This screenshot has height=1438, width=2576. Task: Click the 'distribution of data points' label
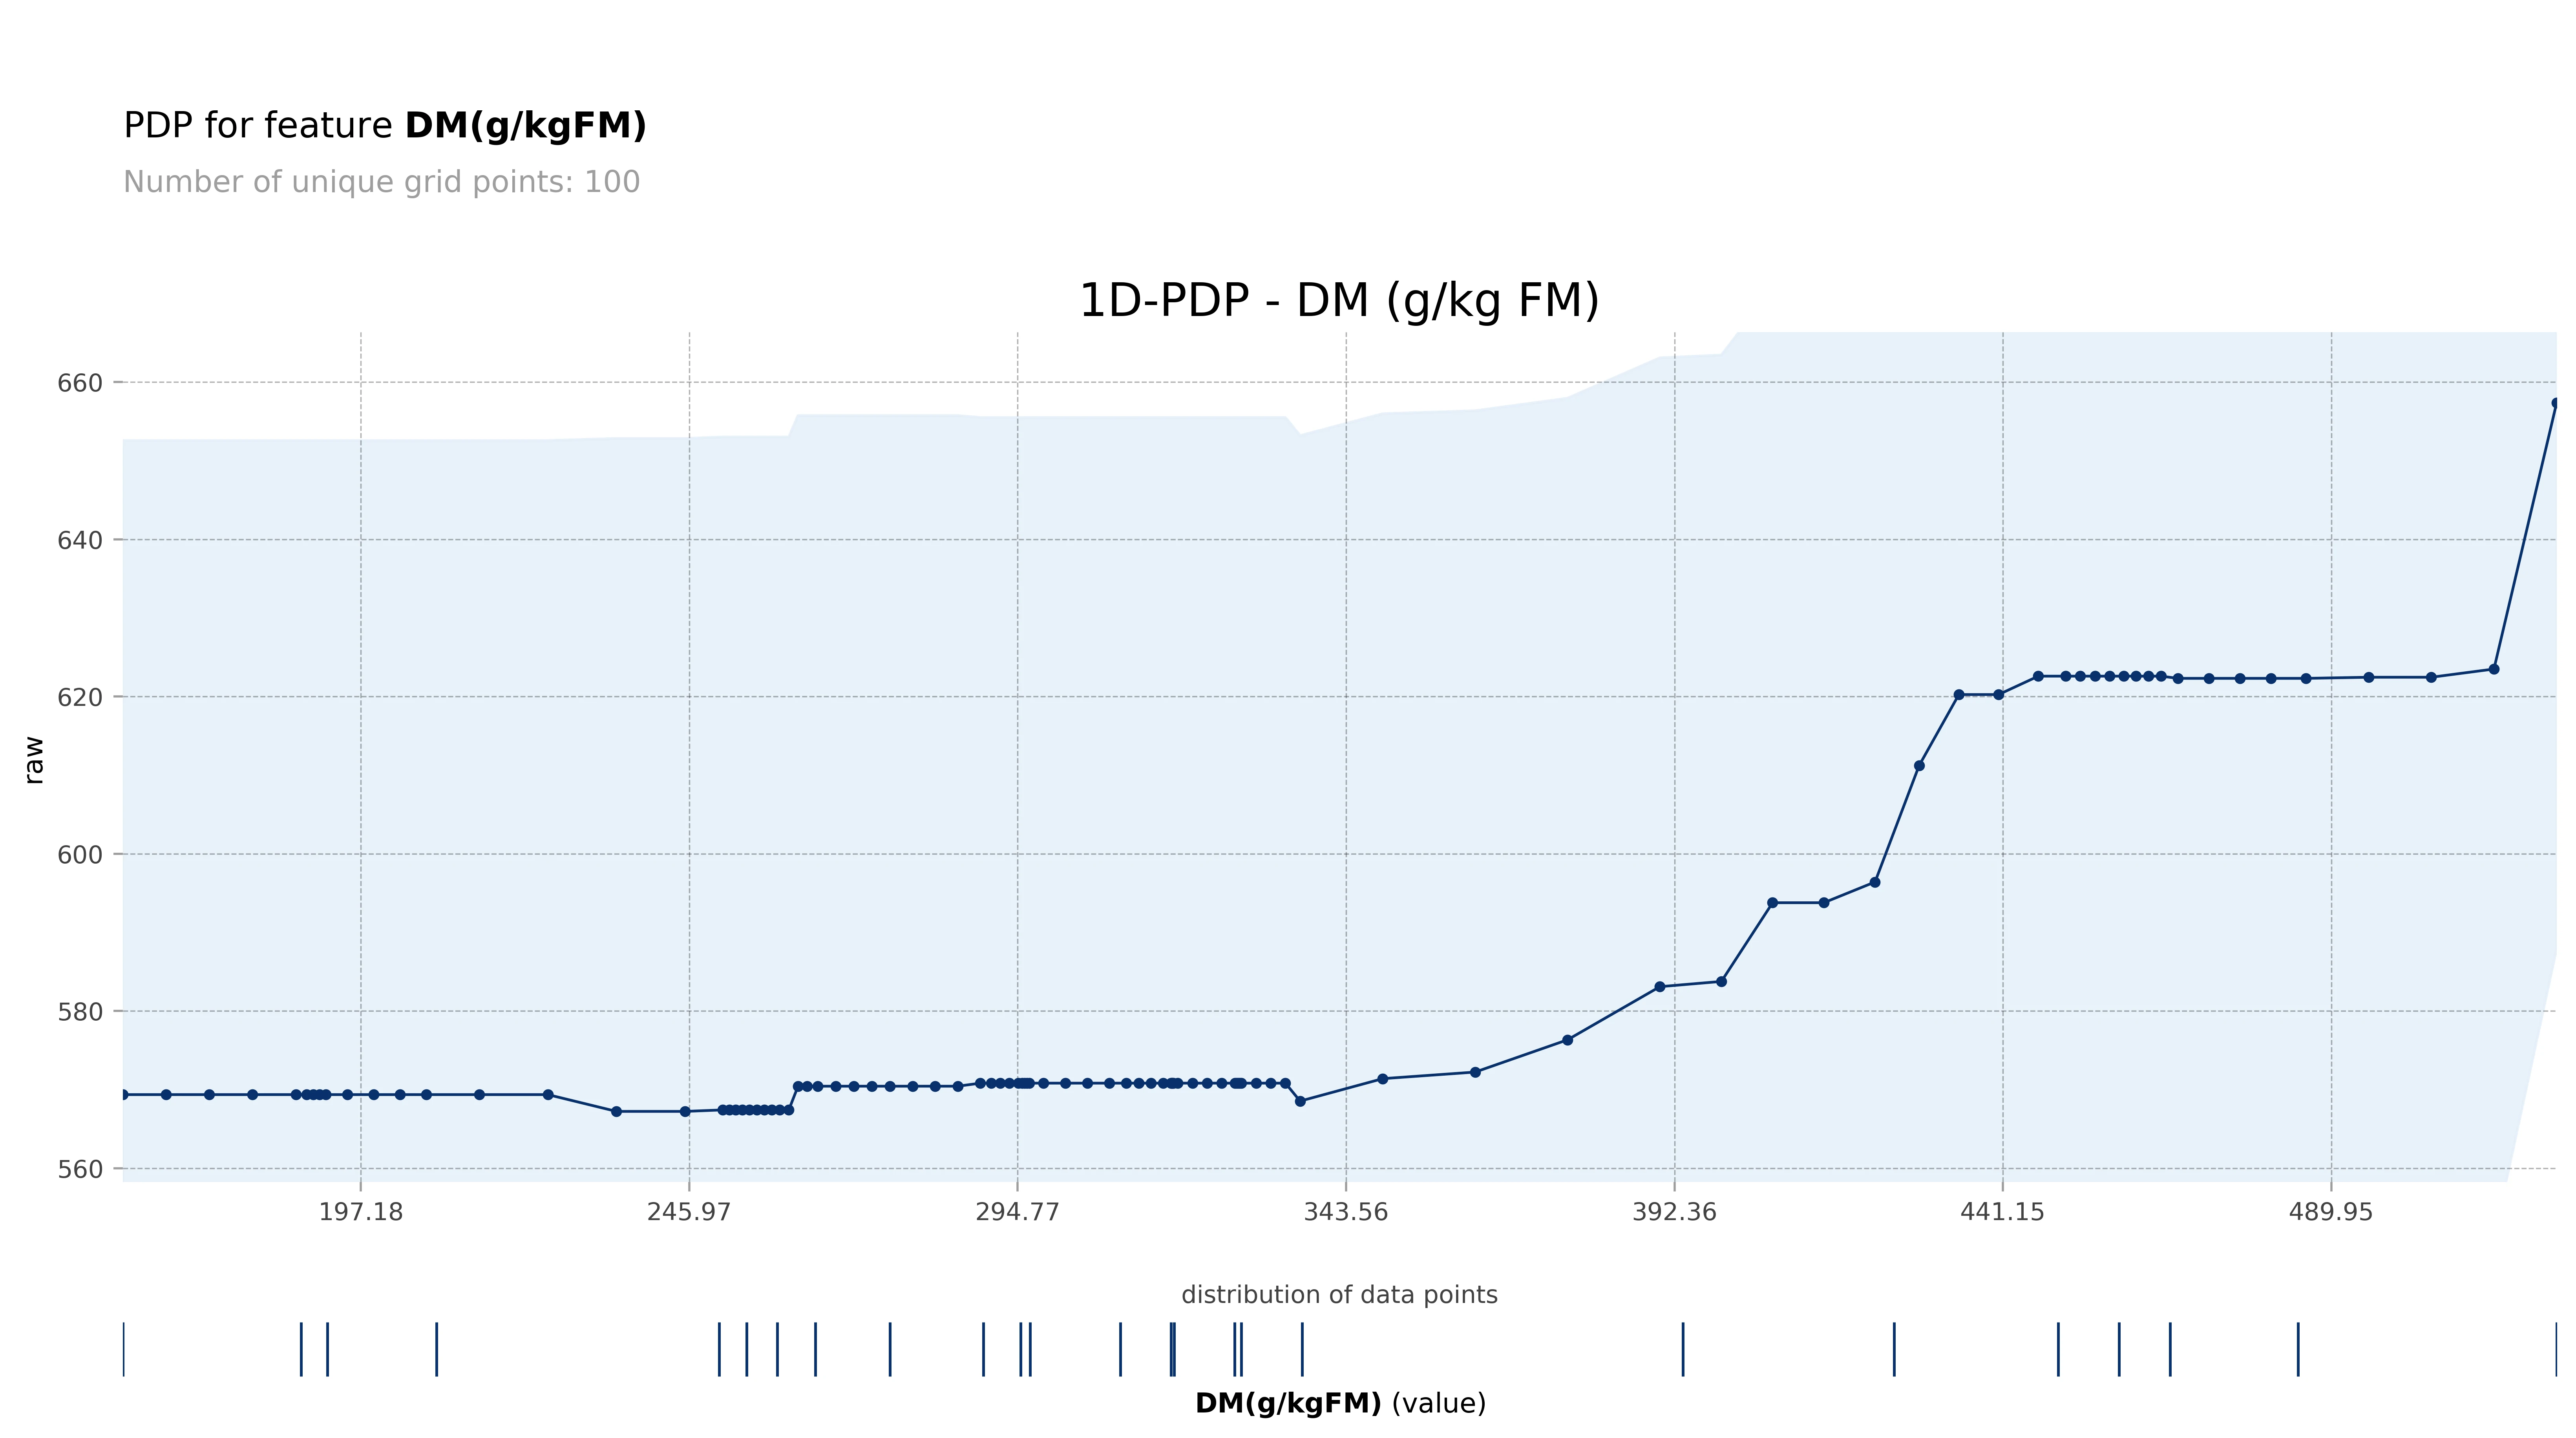tap(1339, 1295)
